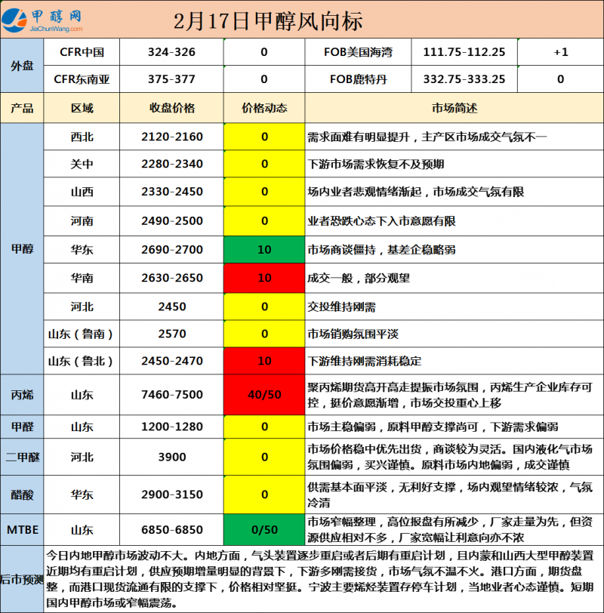Click the +1 change cell
Image resolution: width=604 pixels, height=613 pixels.
pyautogui.click(x=561, y=52)
